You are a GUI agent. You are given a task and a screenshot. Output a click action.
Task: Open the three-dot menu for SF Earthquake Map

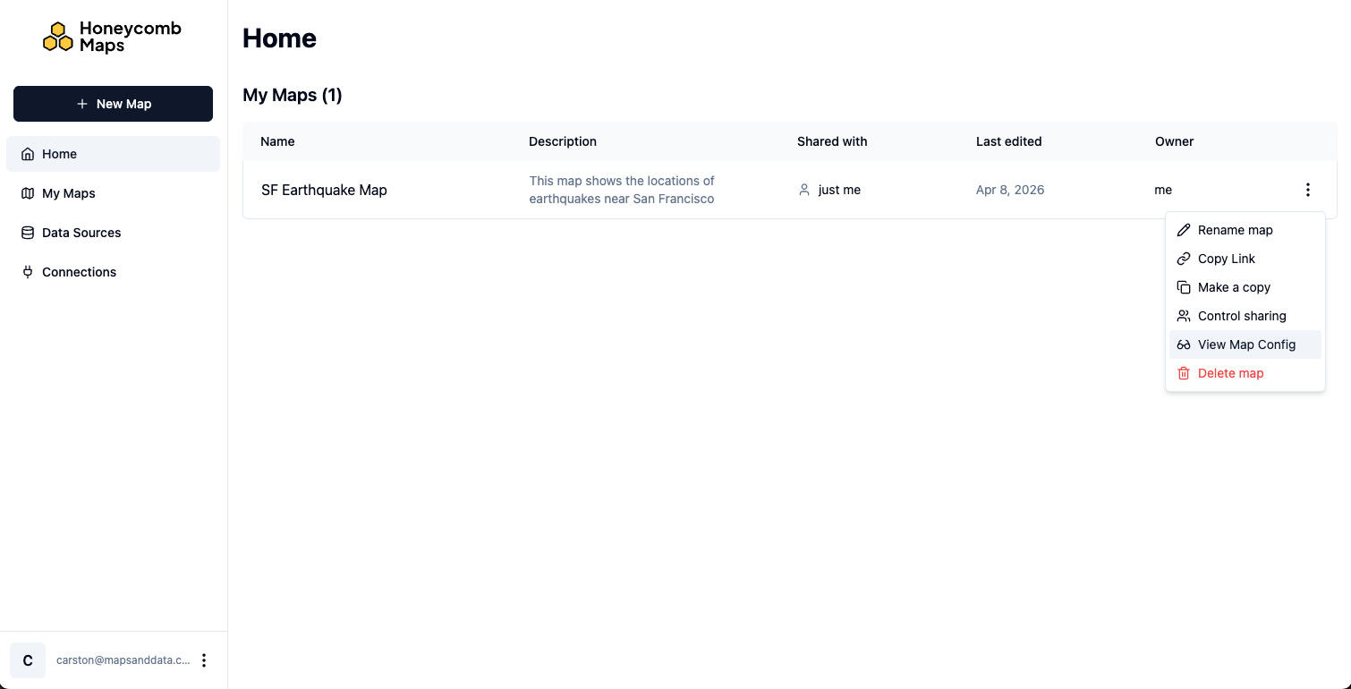tap(1307, 190)
